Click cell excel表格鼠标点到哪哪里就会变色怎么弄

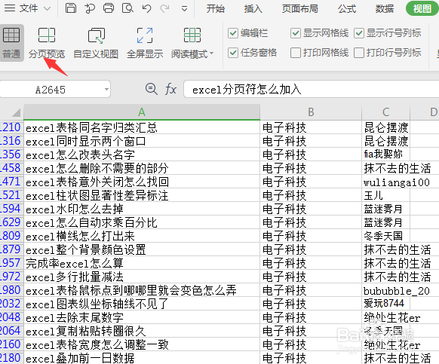pos(142,290)
